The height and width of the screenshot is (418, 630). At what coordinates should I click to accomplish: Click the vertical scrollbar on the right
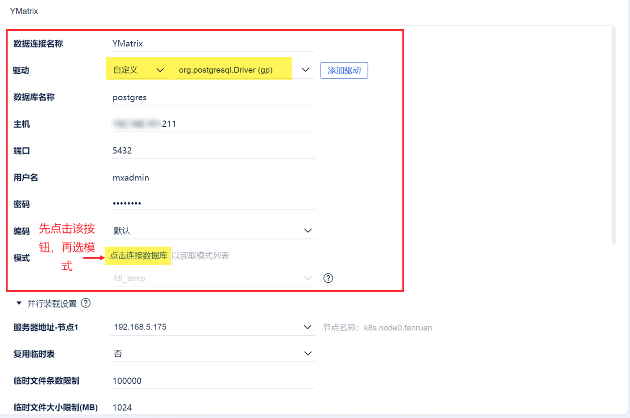click(x=613, y=135)
